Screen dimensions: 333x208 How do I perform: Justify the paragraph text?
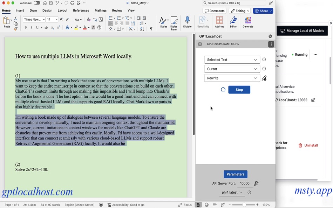(x=127, y=23)
